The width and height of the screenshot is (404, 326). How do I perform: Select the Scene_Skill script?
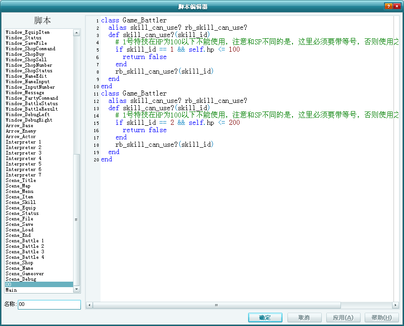click(x=39, y=202)
